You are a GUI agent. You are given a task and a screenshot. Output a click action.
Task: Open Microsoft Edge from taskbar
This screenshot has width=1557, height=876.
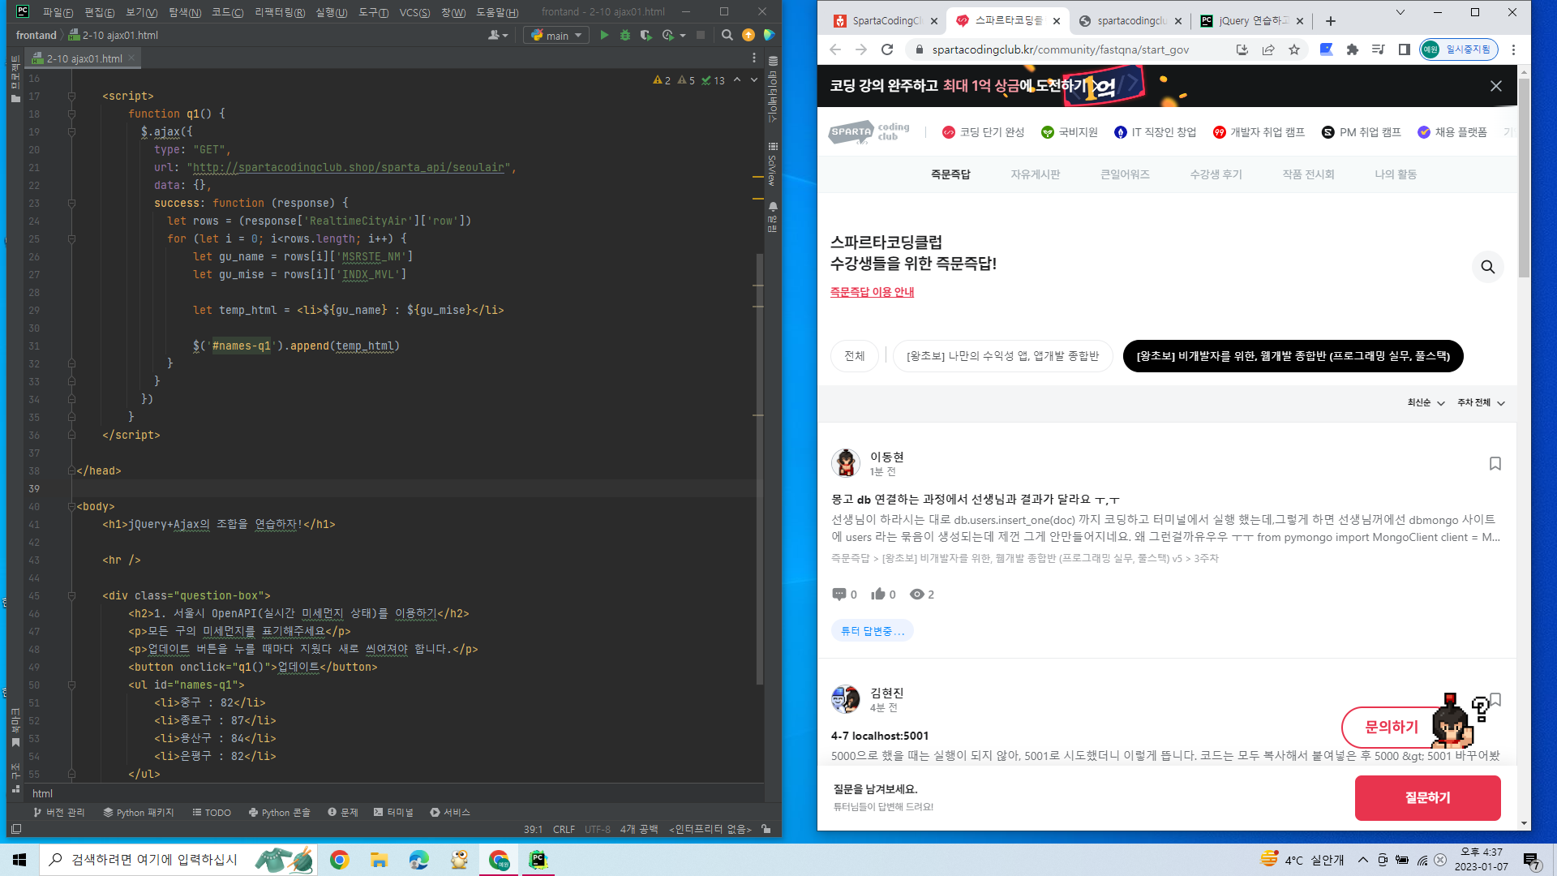point(418,860)
